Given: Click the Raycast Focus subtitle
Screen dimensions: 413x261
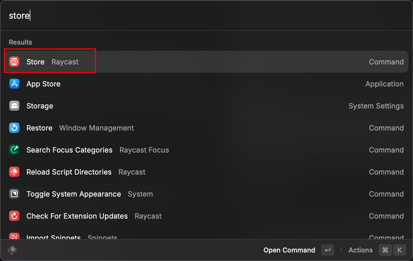Looking at the screenshot, I should 144,150.
